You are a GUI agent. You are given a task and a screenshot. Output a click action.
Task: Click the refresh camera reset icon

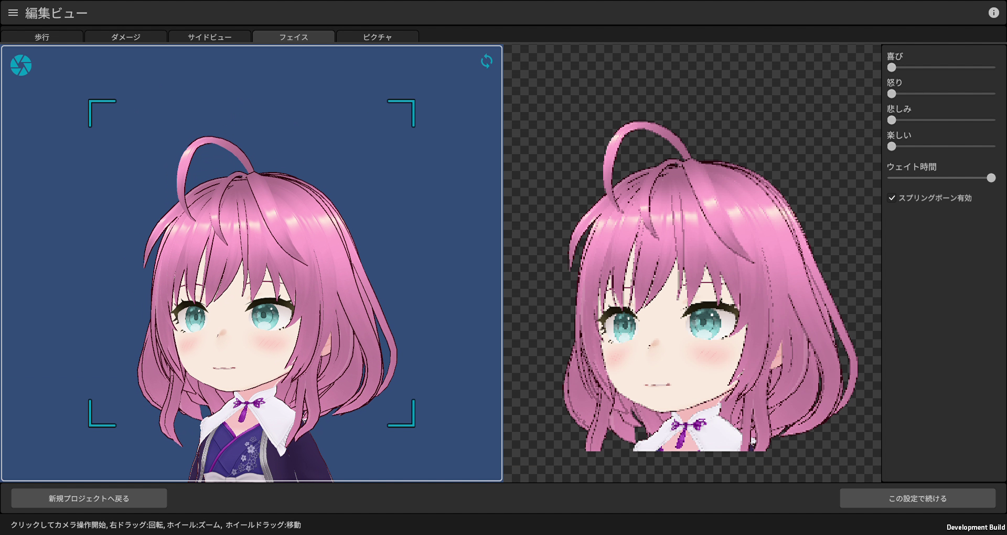coord(487,61)
